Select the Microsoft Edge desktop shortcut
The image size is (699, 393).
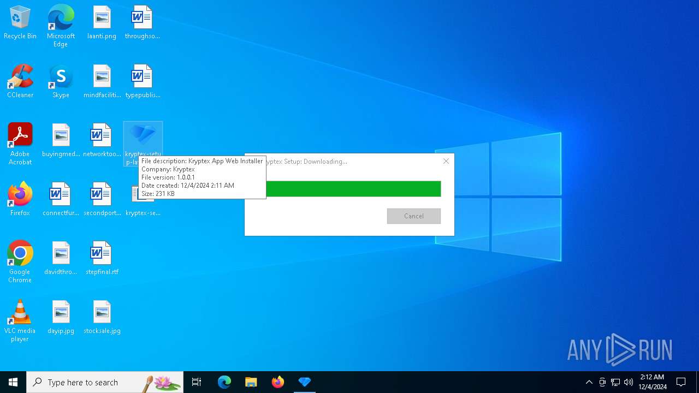61,26
